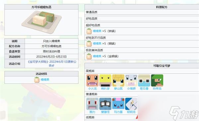
Task: Click the 活动介绍 row label
Action: tap(15, 64)
